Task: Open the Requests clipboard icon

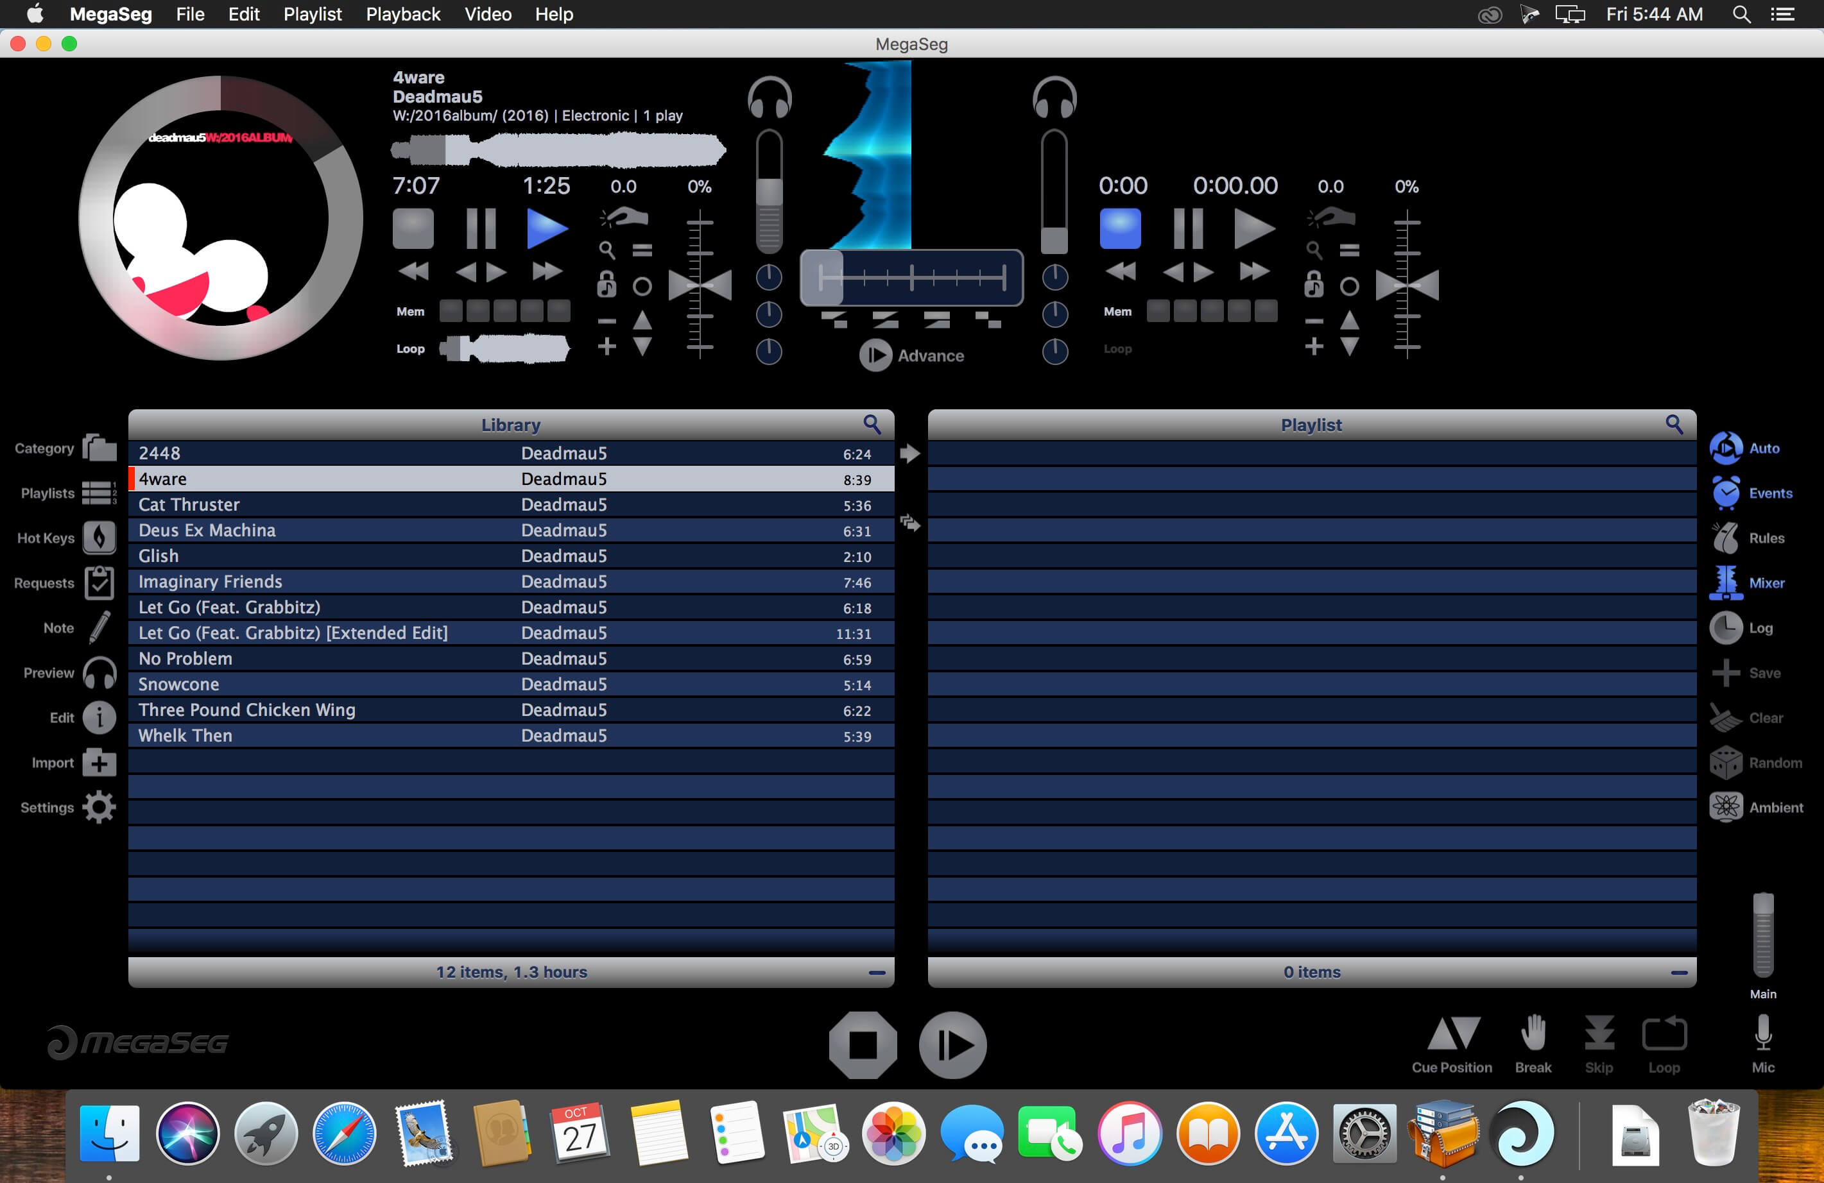Action: pos(99,583)
